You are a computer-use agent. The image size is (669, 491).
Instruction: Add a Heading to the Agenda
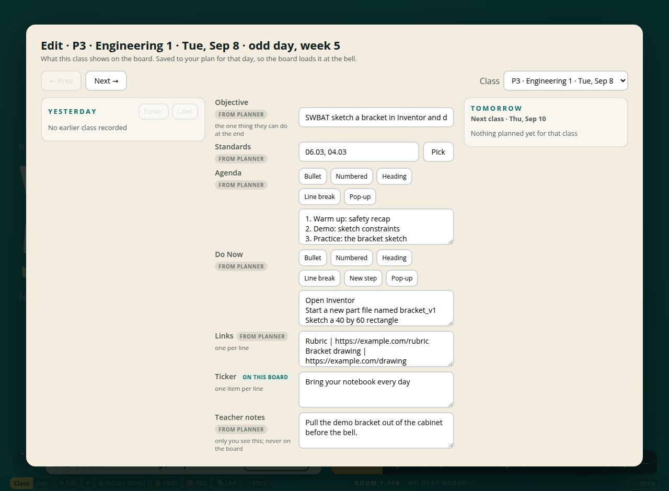pos(394,177)
